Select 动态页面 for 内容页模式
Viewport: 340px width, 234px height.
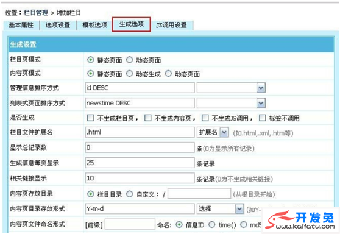click(168, 74)
